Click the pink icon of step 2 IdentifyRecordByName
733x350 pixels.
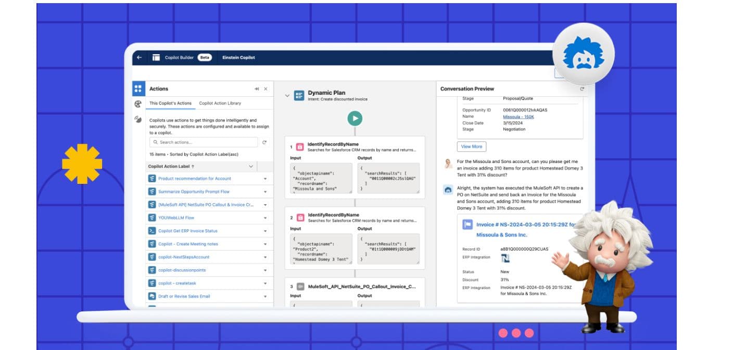click(300, 217)
